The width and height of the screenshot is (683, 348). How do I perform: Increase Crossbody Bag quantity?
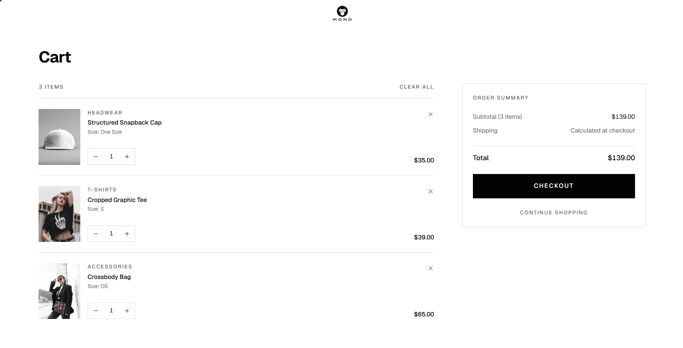[127, 311]
